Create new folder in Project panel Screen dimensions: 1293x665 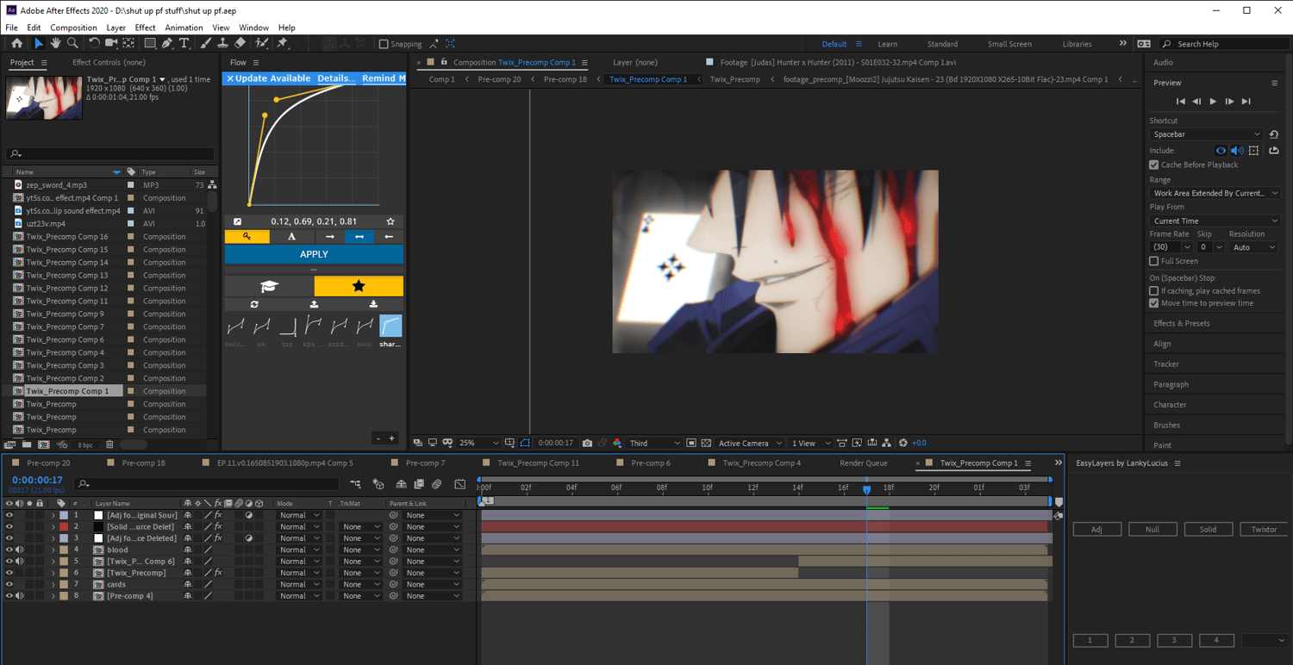27,444
